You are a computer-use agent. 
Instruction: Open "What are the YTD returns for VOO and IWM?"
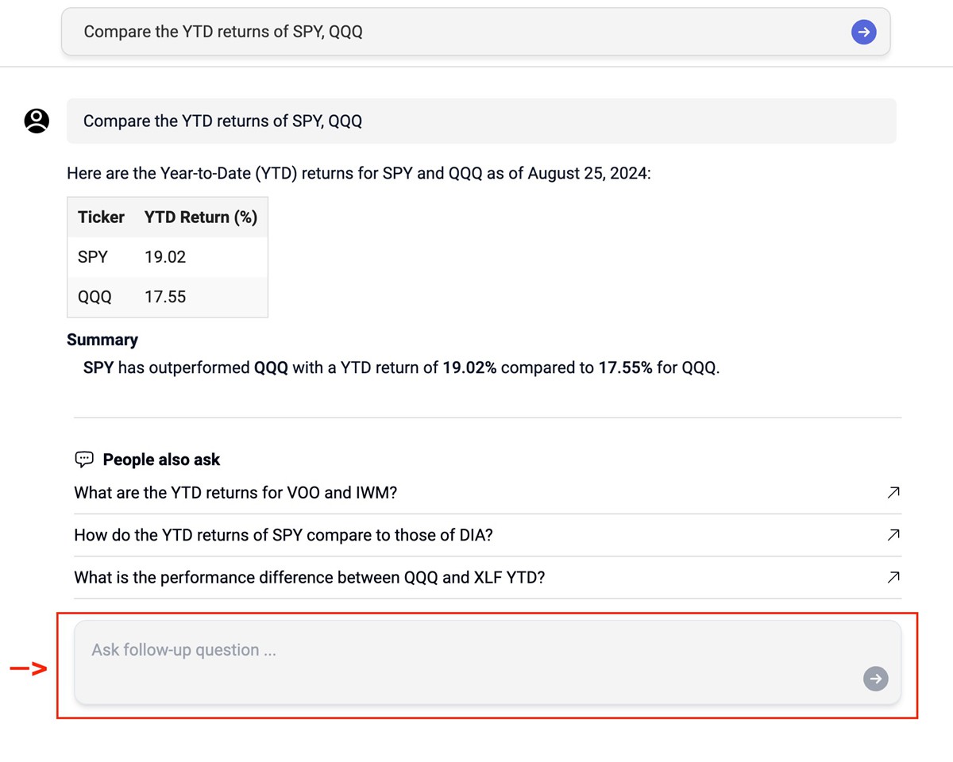(x=236, y=493)
